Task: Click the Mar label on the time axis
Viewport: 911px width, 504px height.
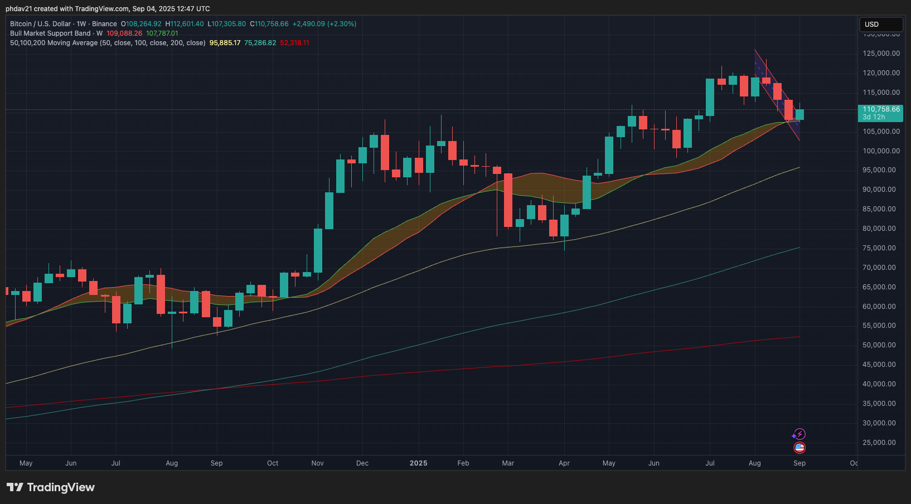Action: (508, 463)
